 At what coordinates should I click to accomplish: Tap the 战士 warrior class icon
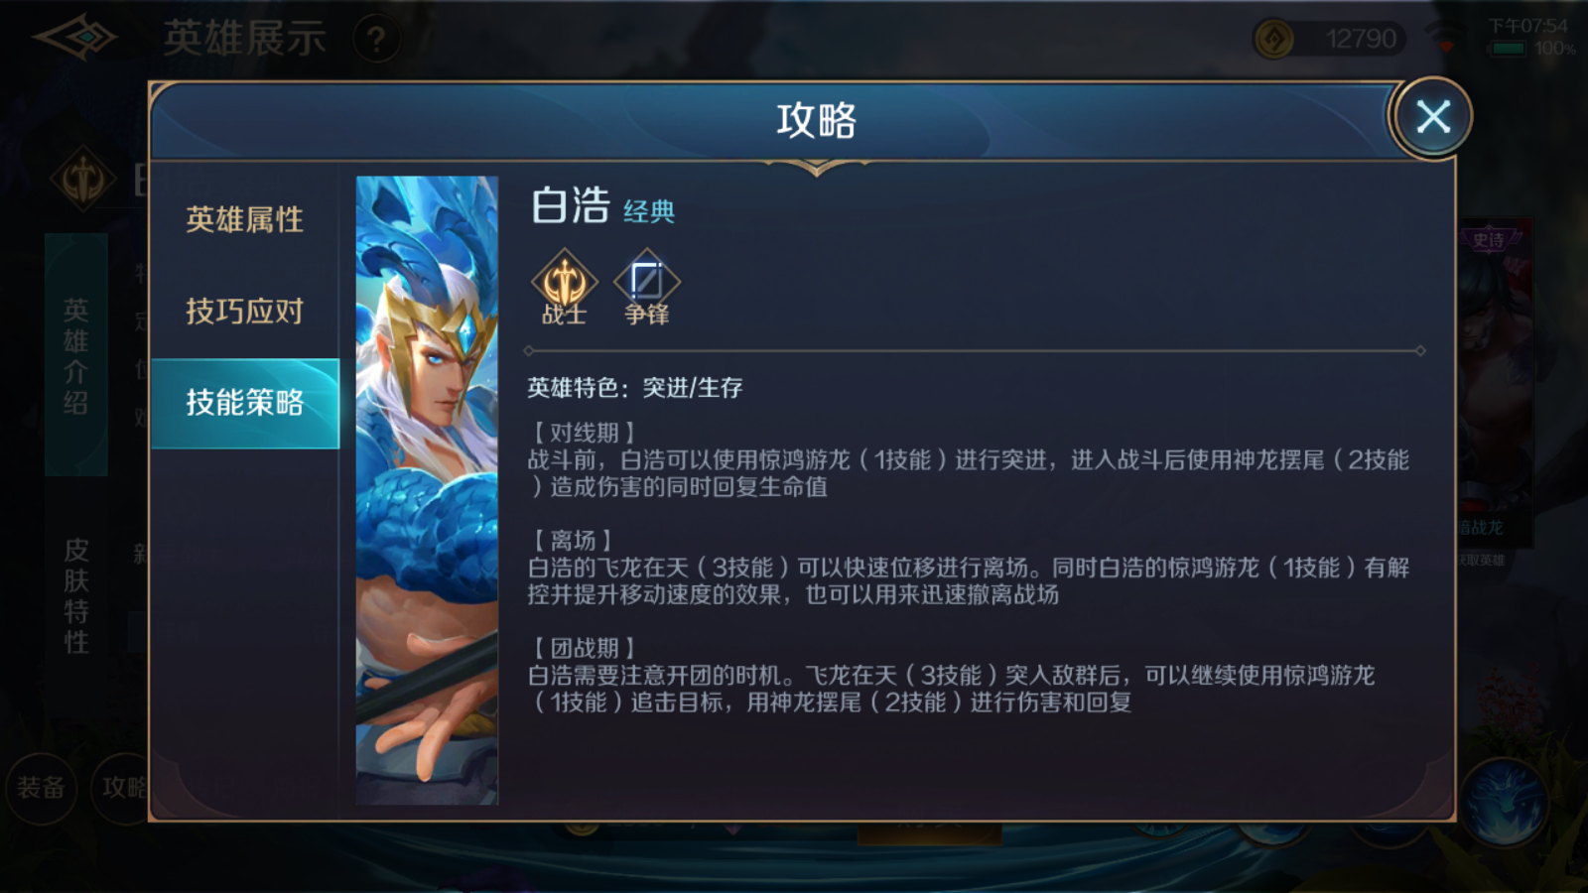pyautogui.click(x=564, y=286)
